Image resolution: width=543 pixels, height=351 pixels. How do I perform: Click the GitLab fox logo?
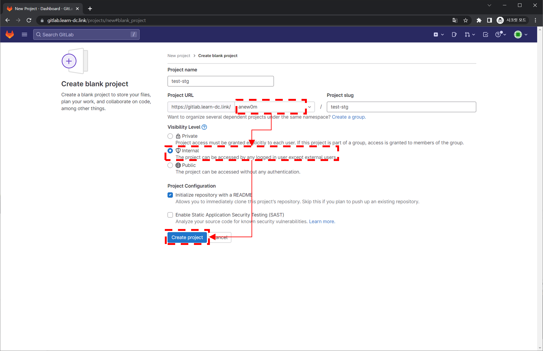tap(10, 34)
